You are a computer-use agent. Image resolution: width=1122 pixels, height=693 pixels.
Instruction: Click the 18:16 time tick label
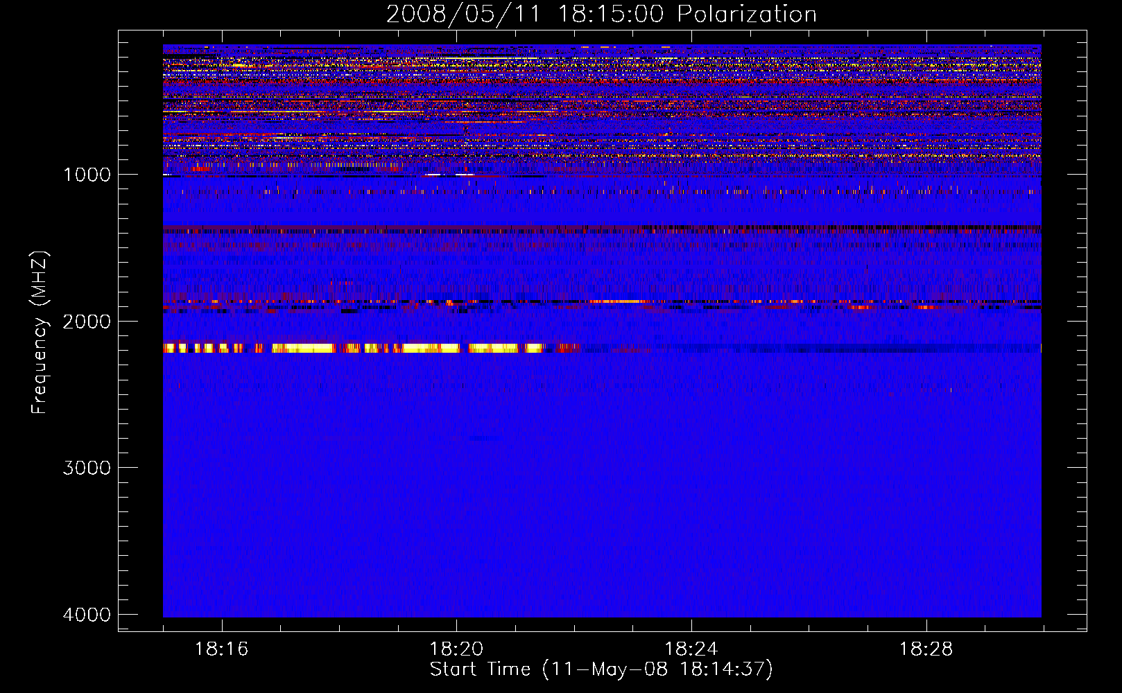[x=221, y=649]
